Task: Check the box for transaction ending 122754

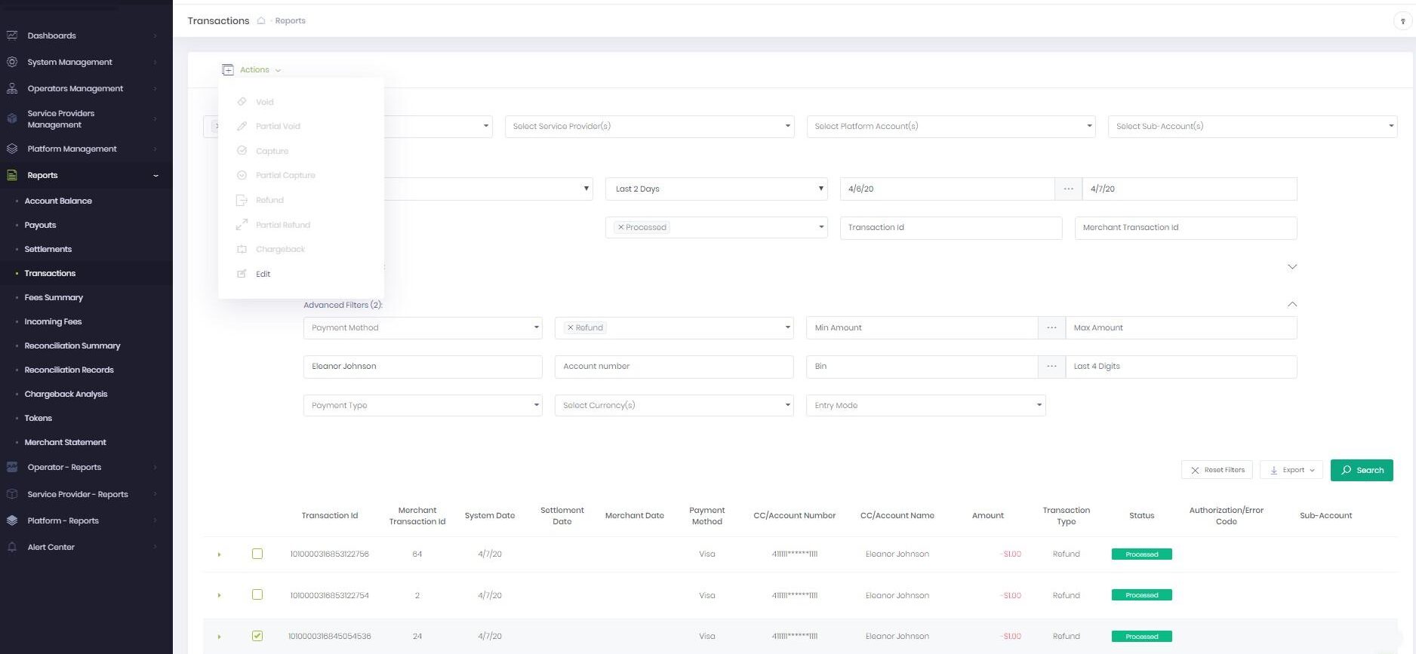Action: (x=257, y=594)
